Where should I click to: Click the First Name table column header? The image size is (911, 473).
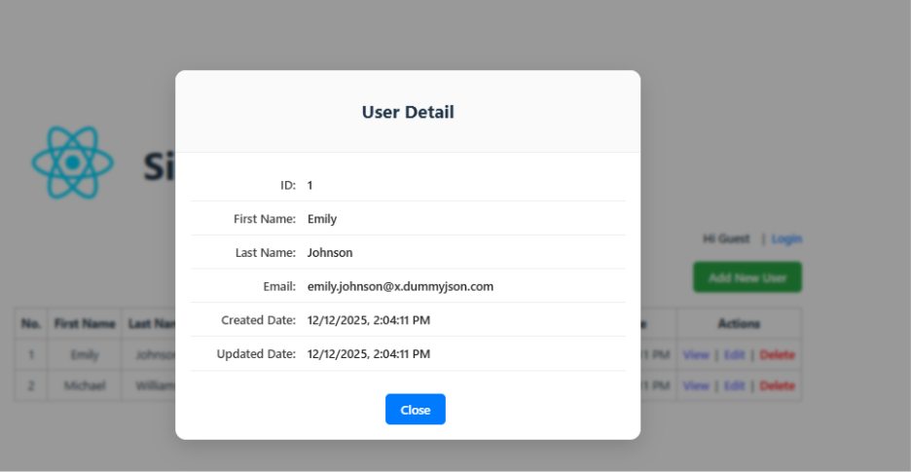tap(85, 324)
